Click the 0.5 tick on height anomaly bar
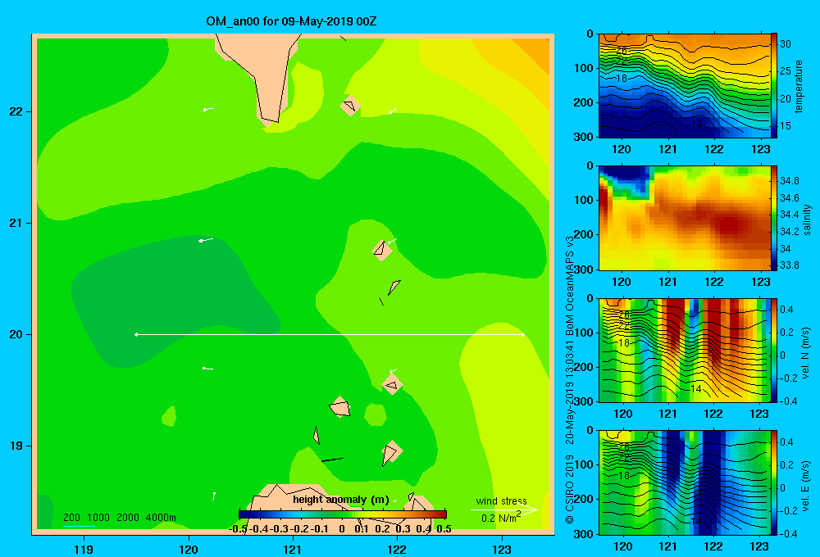 (444, 529)
